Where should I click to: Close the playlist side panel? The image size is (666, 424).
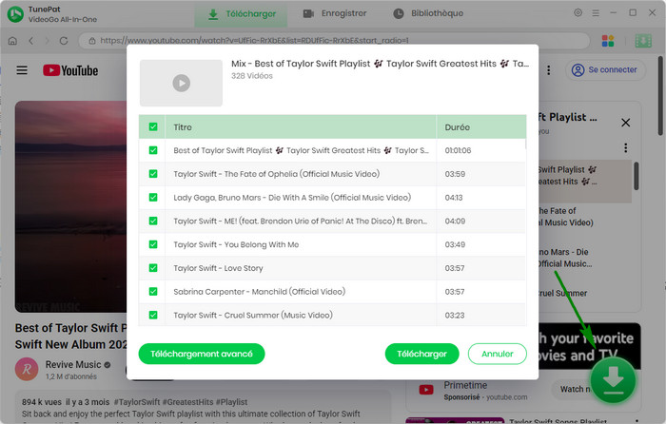(x=625, y=123)
